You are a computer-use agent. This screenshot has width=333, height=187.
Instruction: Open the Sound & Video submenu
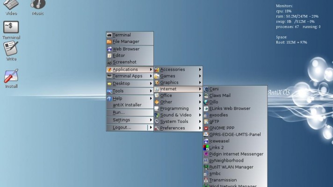(x=178, y=115)
